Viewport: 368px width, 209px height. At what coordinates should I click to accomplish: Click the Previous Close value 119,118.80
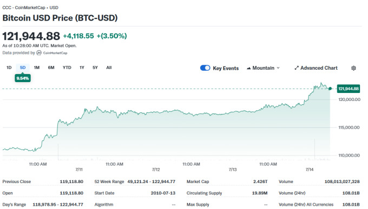pyautogui.click(x=71, y=181)
